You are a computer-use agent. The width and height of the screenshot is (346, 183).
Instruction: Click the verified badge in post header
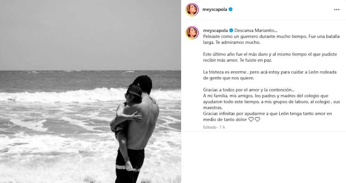pos(231,9)
